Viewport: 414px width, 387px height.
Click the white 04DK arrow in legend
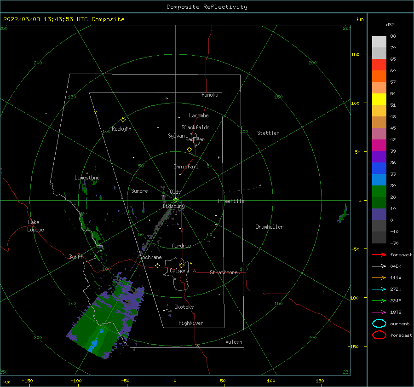click(379, 266)
